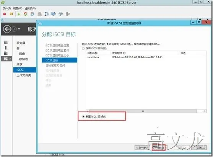Go to iSCSI 虚拟磁盘大小 wizard step
The width and height of the screenshot is (213, 157).
coord(57,56)
